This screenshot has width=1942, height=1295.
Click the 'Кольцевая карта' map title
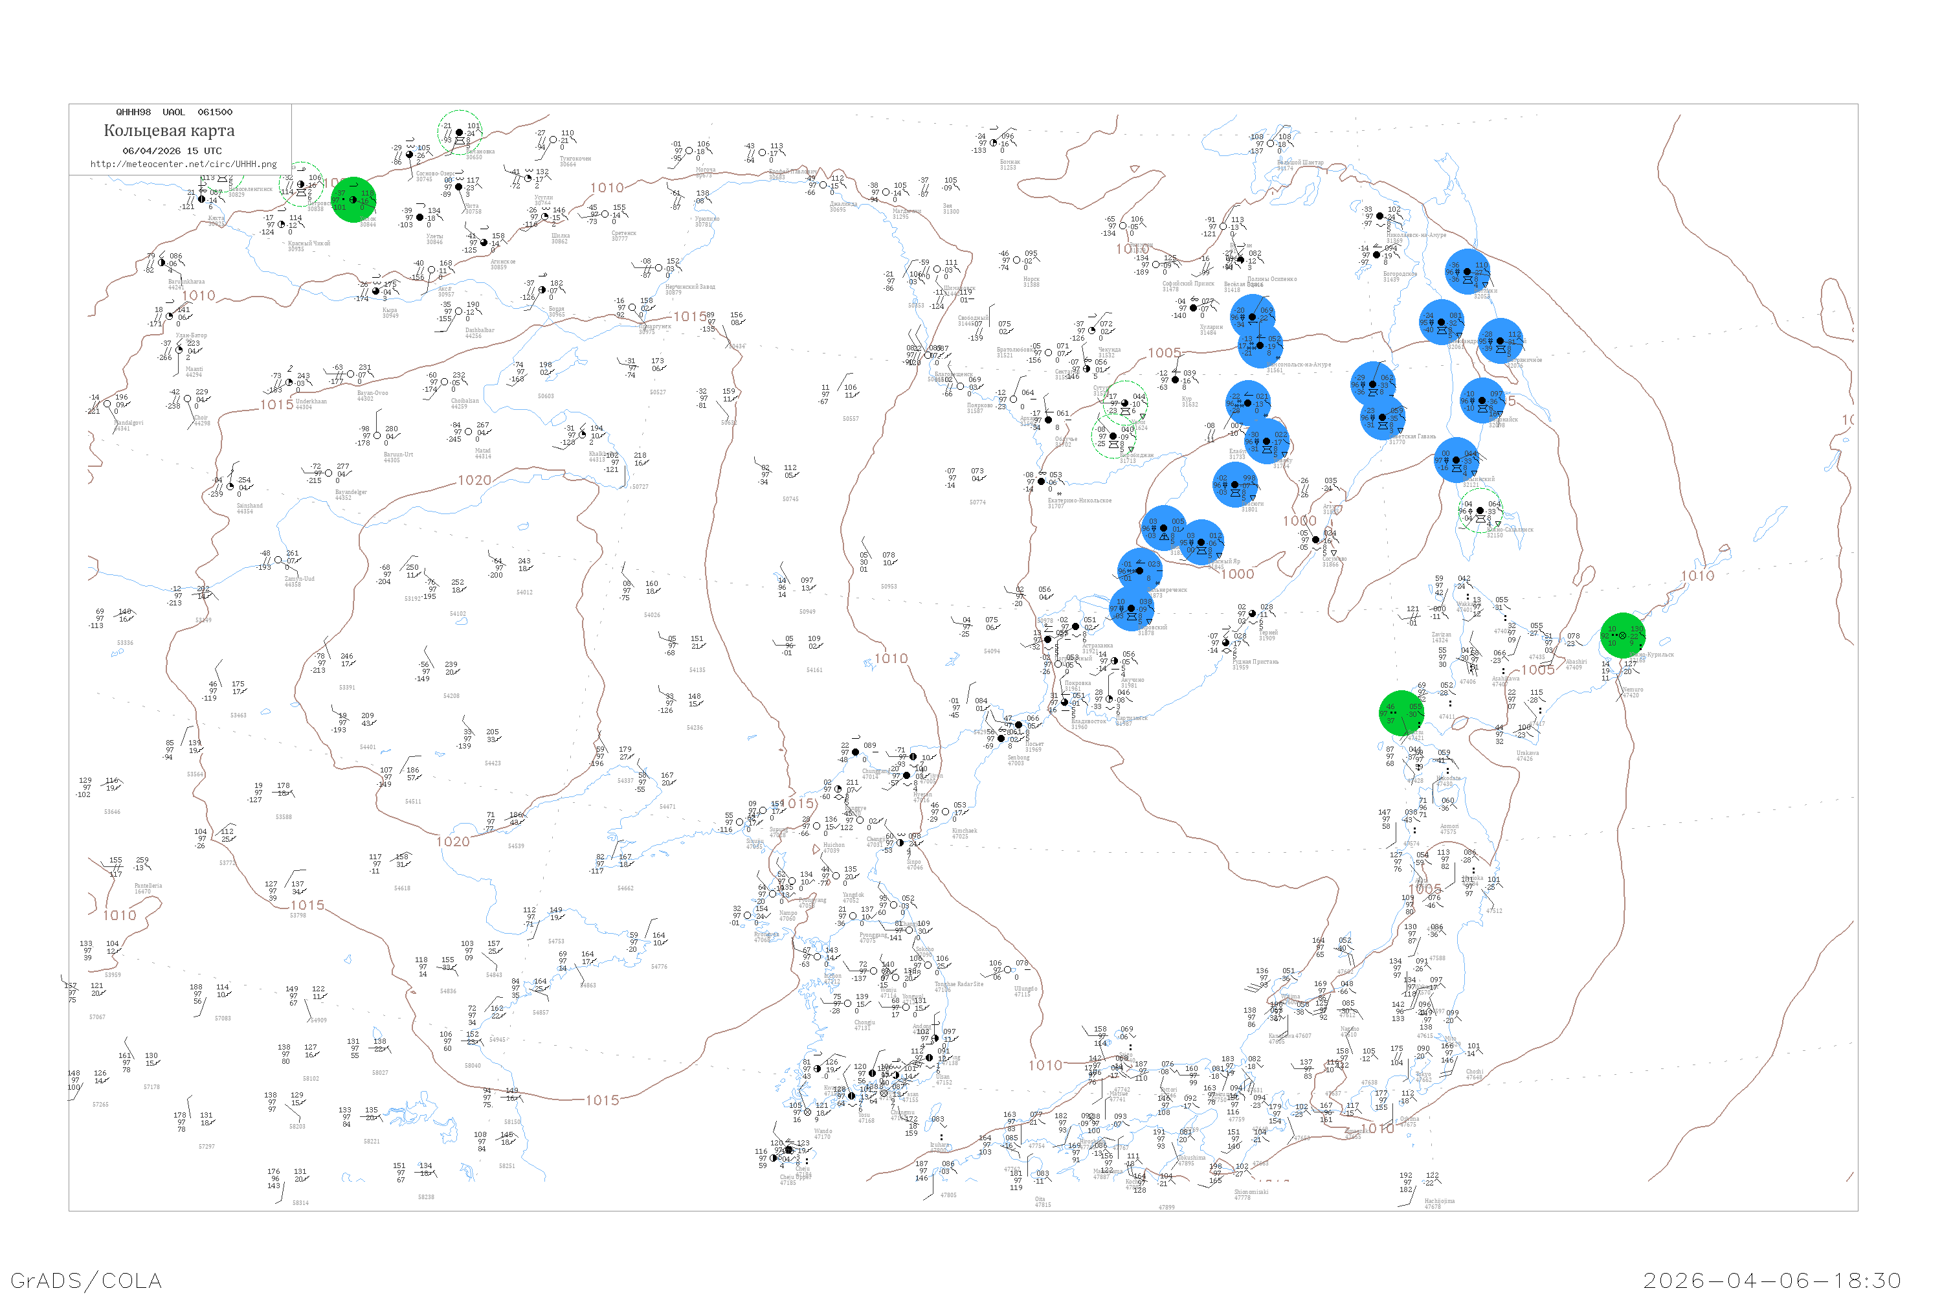coord(169,131)
